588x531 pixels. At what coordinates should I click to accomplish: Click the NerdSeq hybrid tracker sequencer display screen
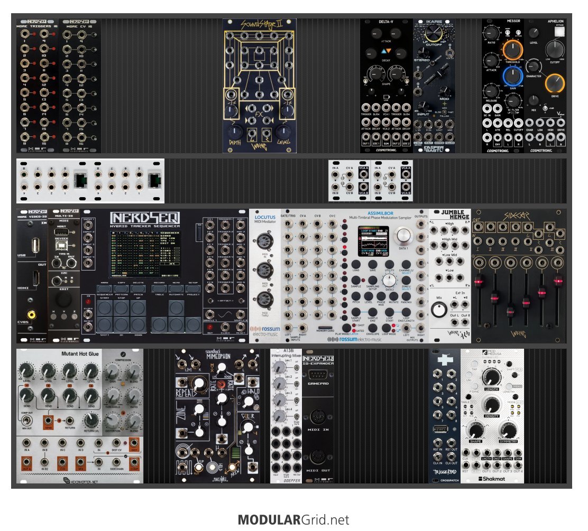point(145,254)
